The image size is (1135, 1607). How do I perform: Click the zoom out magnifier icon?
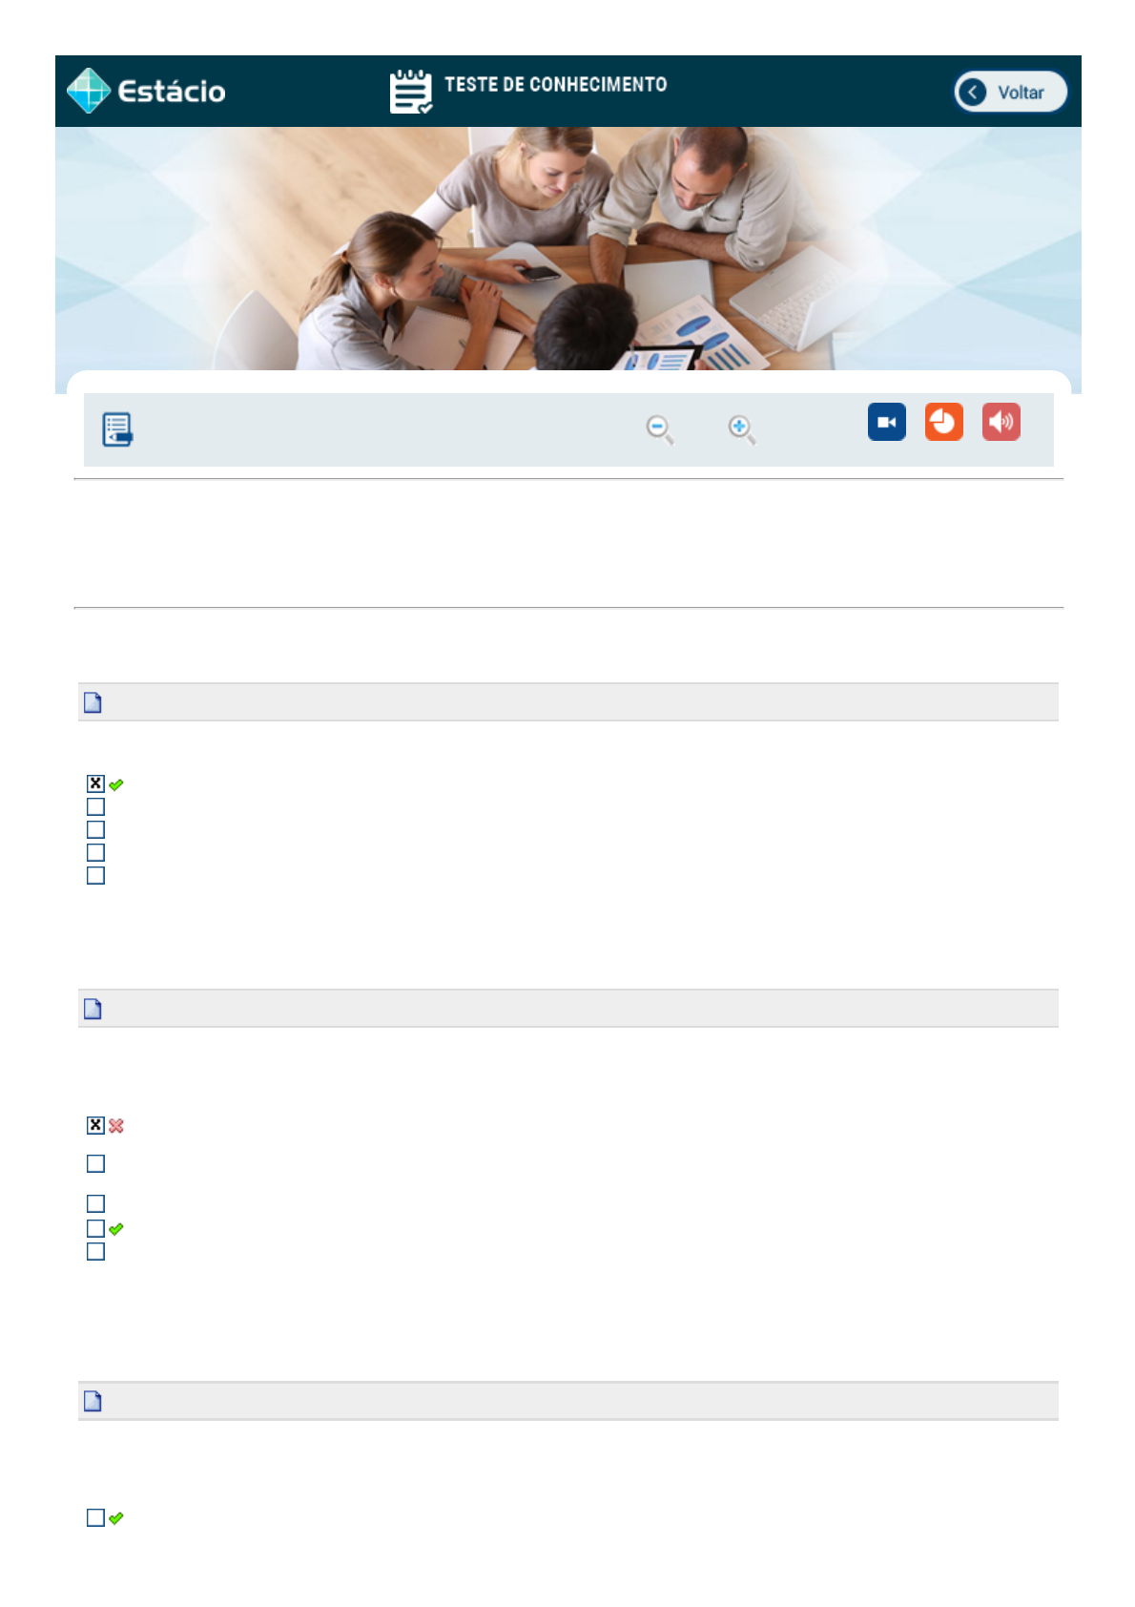(659, 429)
